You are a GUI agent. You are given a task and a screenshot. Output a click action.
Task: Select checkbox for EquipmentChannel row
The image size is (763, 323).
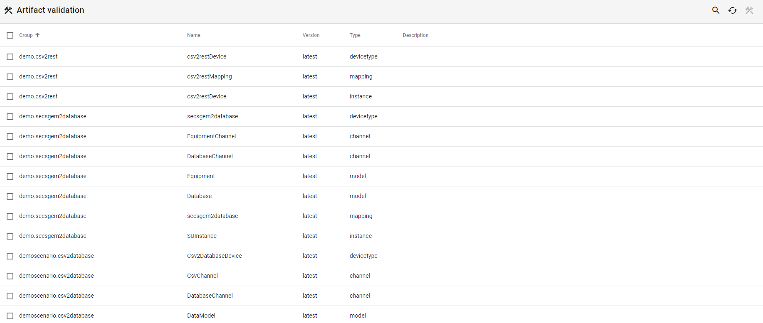coord(10,137)
